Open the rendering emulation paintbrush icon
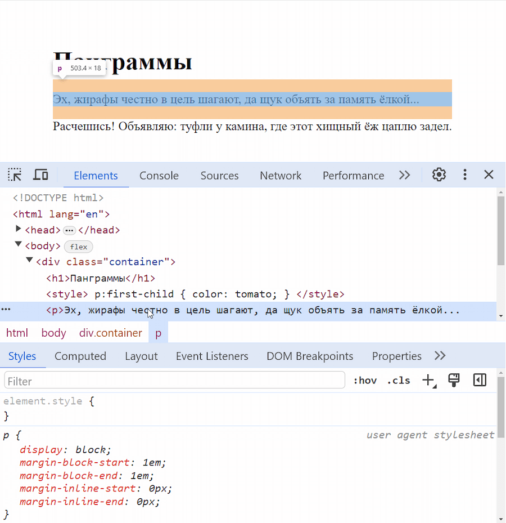This screenshot has width=506, height=523. pyautogui.click(x=454, y=380)
